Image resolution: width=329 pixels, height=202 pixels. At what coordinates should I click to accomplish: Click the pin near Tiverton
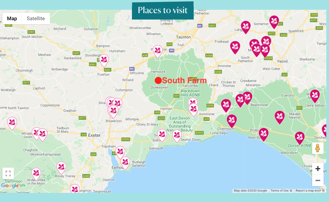click(104, 61)
